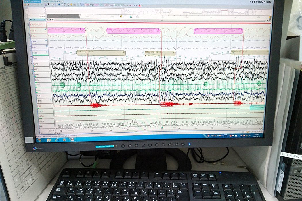
Task: Select the first green ECG marker
Action: point(63,85)
